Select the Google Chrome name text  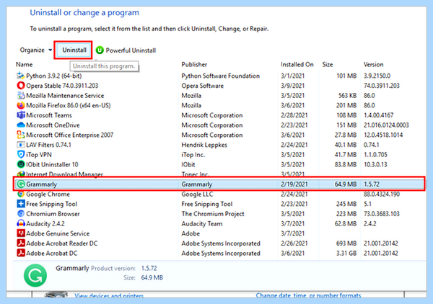[x=48, y=194]
